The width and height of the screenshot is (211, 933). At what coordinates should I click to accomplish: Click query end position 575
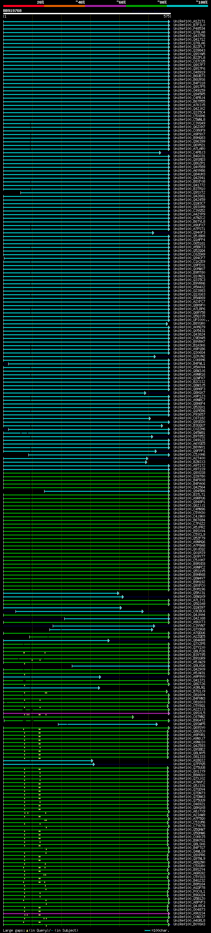(166, 16)
